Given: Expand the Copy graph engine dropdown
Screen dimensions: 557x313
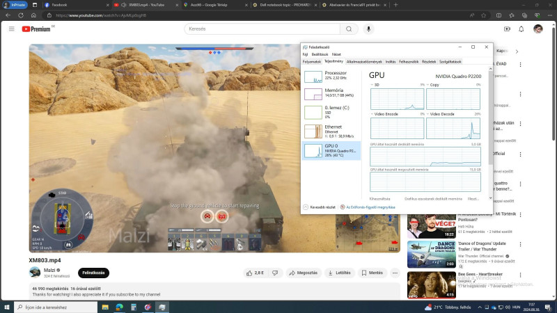Looking at the screenshot, I should 427,85.
